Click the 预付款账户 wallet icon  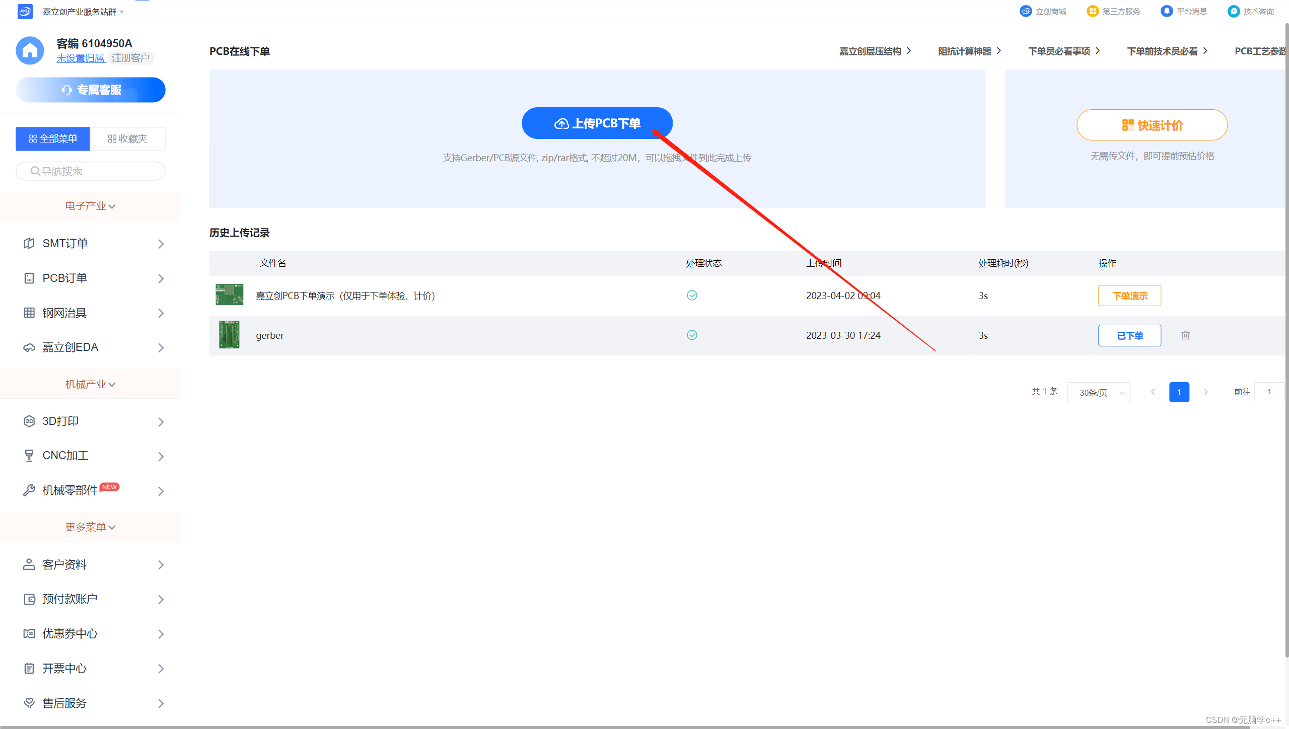[x=29, y=599]
